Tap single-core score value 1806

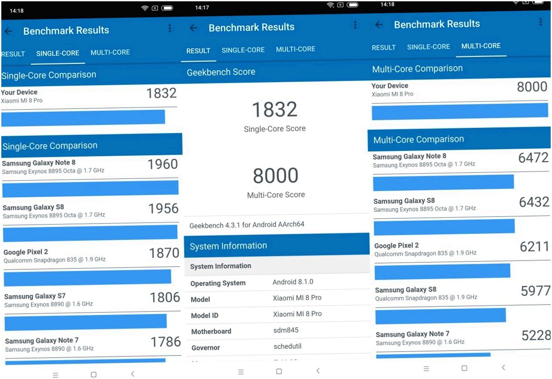pos(165,298)
